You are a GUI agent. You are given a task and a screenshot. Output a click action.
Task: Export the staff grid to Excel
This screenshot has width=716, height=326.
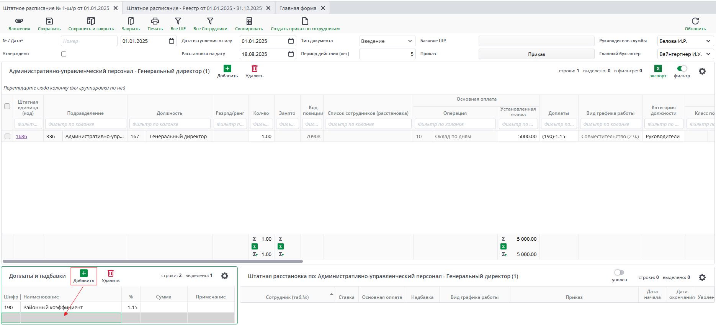click(x=658, y=68)
